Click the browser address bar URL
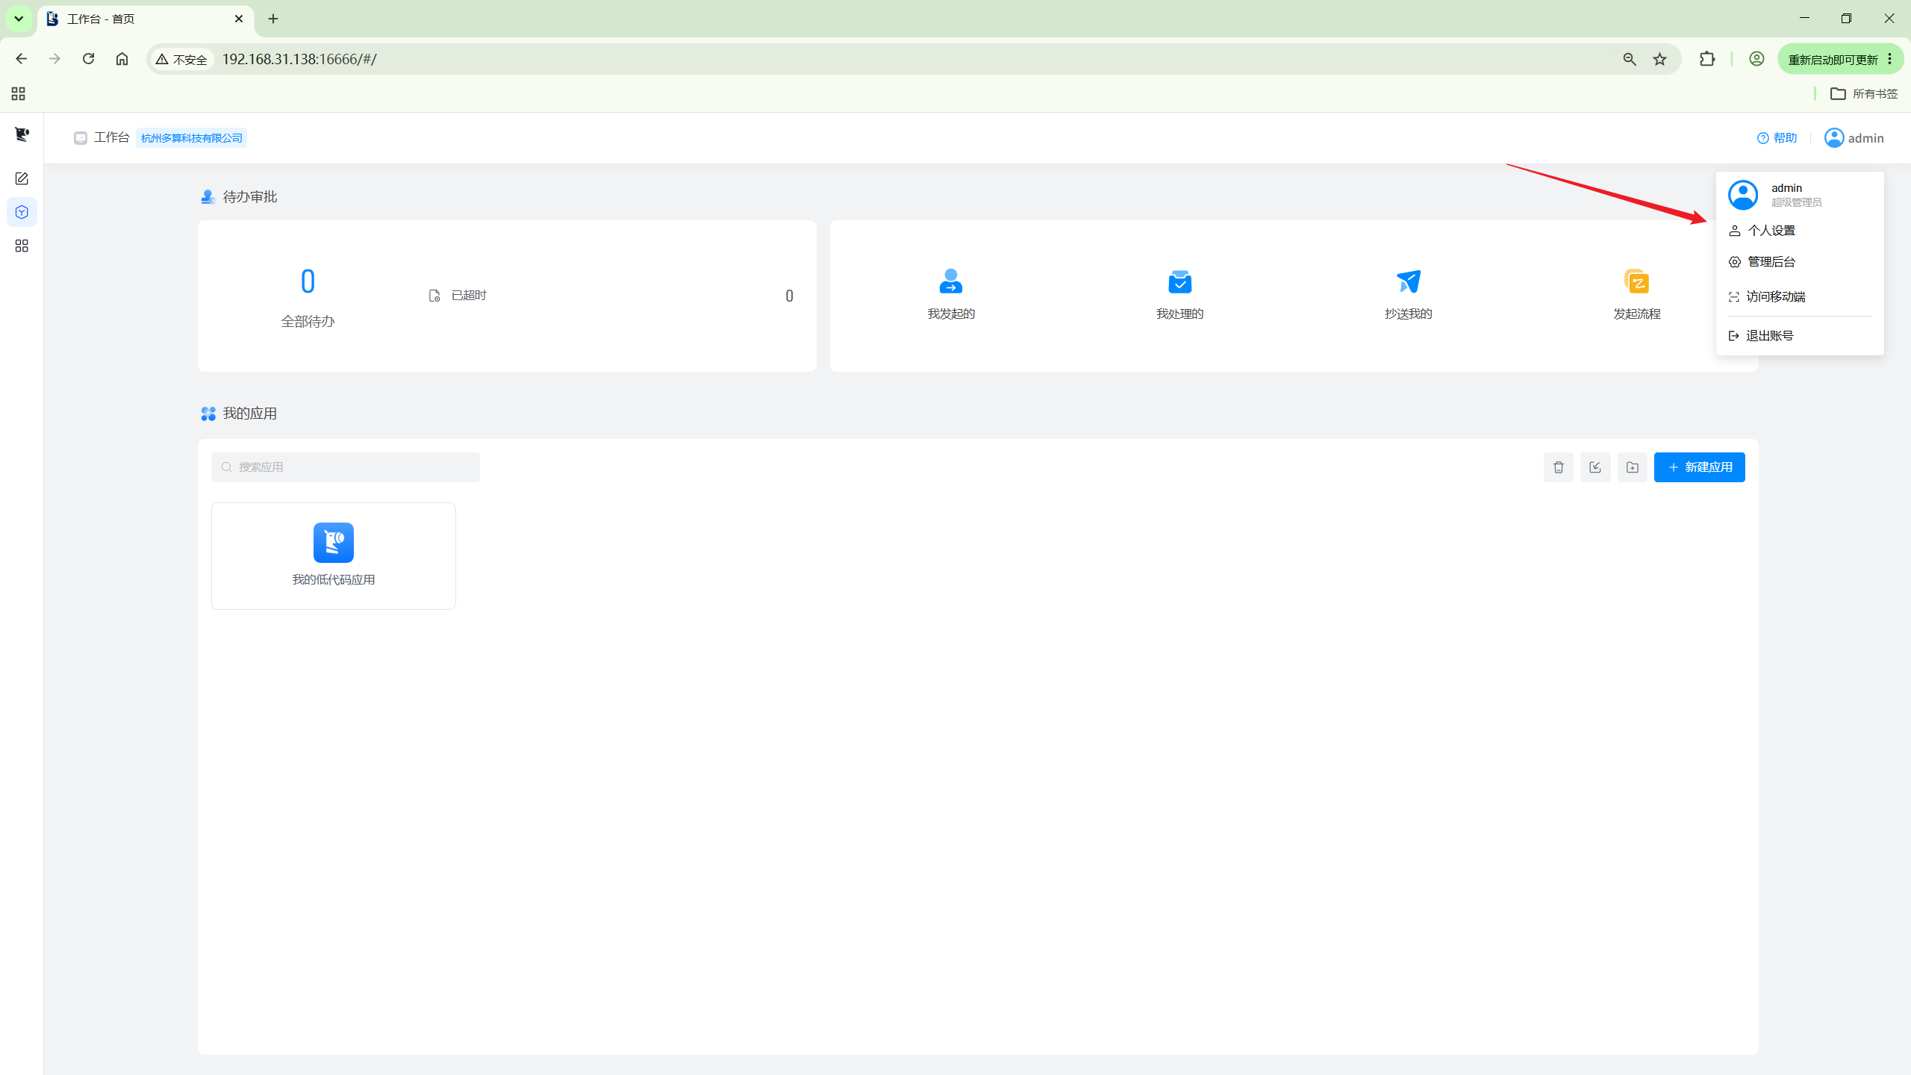Viewport: 1911px width, 1075px height. [x=299, y=59]
